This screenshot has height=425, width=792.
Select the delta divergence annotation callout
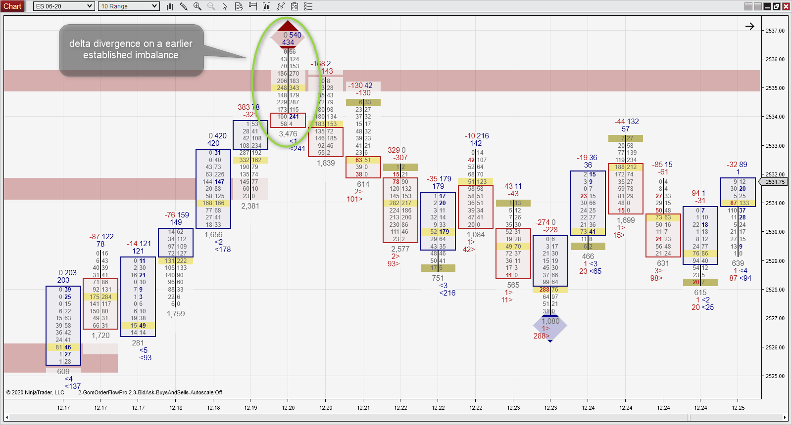pos(131,50)
